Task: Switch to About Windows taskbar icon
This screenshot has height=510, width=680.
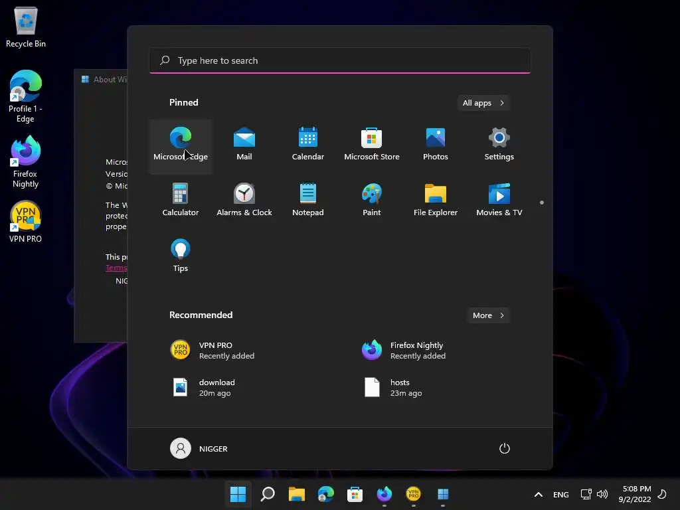Action: [443, 494]
